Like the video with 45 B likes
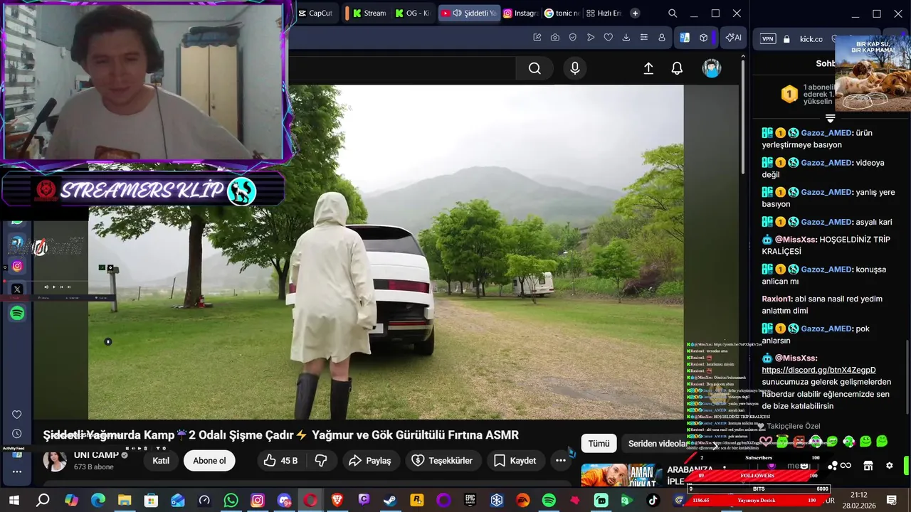911x512 pixels. [x=280, y=461]
